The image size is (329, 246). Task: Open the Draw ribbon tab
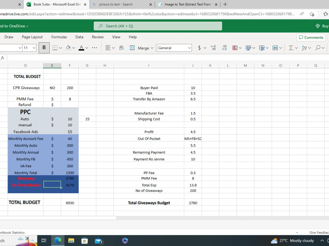point(9,37)
